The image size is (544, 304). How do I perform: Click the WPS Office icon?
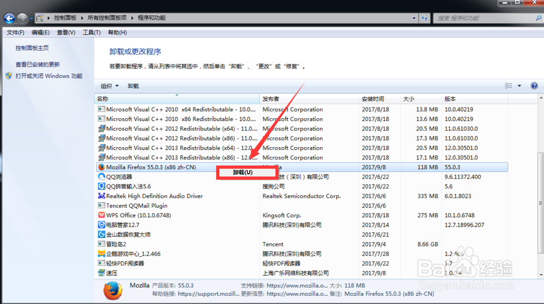point(101,216)
